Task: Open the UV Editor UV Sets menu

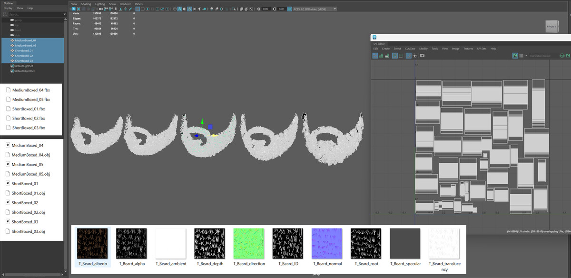Action: pos(482,49)
